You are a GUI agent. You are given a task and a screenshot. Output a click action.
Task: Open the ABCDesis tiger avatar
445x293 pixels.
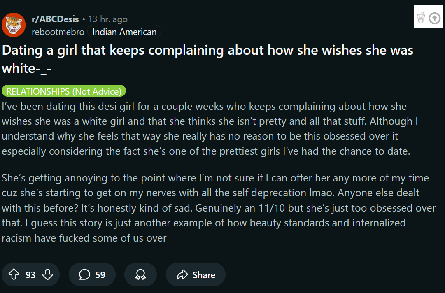point(13,25)
